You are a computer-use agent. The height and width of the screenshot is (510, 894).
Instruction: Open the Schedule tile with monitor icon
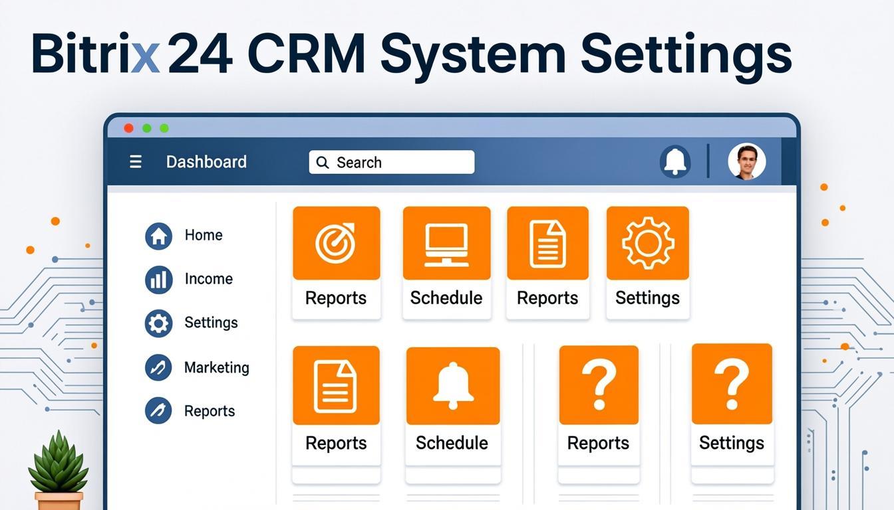446,262
